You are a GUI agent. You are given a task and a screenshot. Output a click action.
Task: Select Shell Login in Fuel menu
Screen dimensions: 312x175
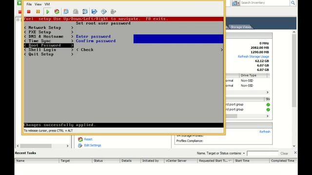click(49, 50)
